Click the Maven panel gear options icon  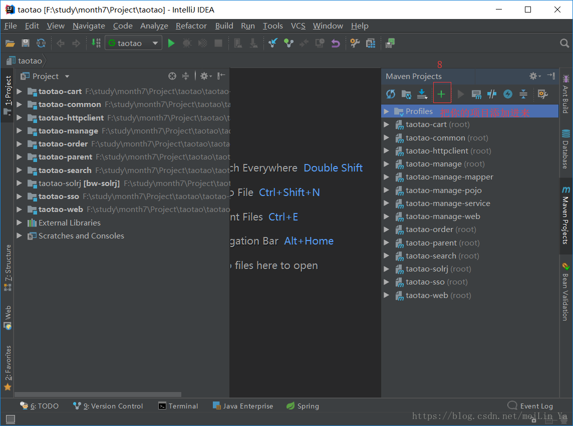pyautogui.click(x=534, y=76)
